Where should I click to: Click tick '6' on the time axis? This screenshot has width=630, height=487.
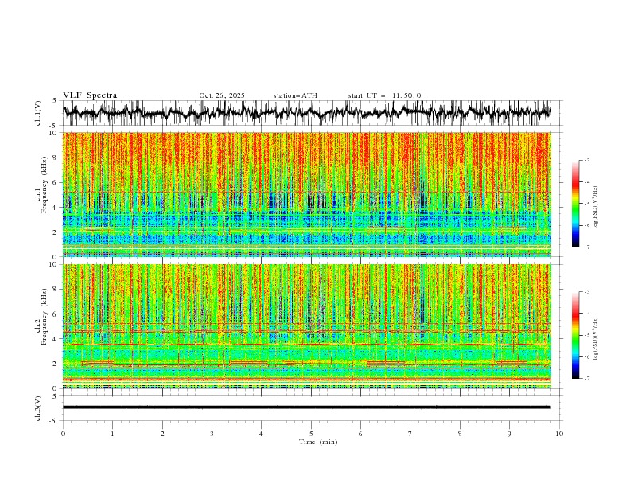click(x=360, y=434)
